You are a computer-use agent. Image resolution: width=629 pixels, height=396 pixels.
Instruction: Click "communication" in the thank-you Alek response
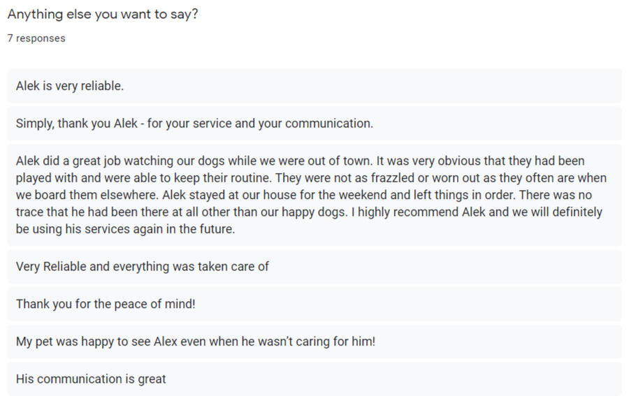pos(328,124)
